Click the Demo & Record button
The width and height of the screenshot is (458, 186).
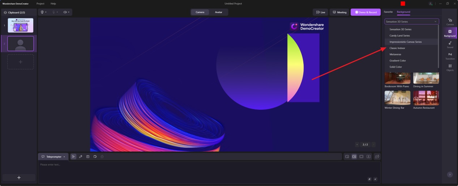(365, 12)
